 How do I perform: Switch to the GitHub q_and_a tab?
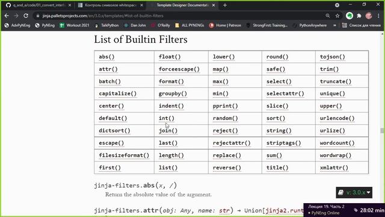click(x=38, y=5)
